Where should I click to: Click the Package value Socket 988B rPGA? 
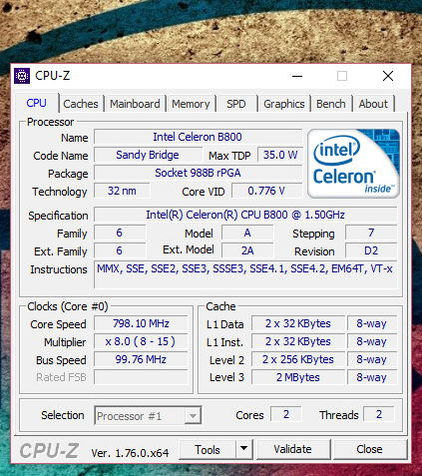199,173
